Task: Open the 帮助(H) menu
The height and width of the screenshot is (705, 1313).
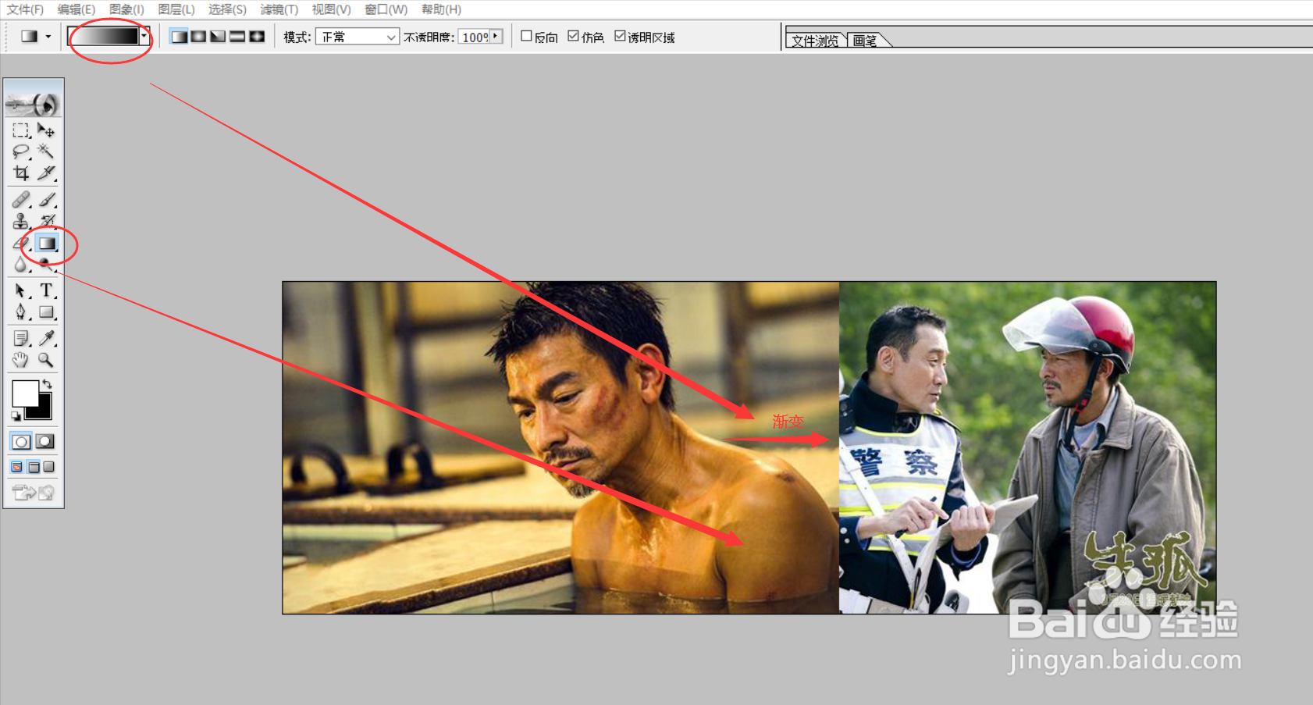Action: click(x=441, y=9)
